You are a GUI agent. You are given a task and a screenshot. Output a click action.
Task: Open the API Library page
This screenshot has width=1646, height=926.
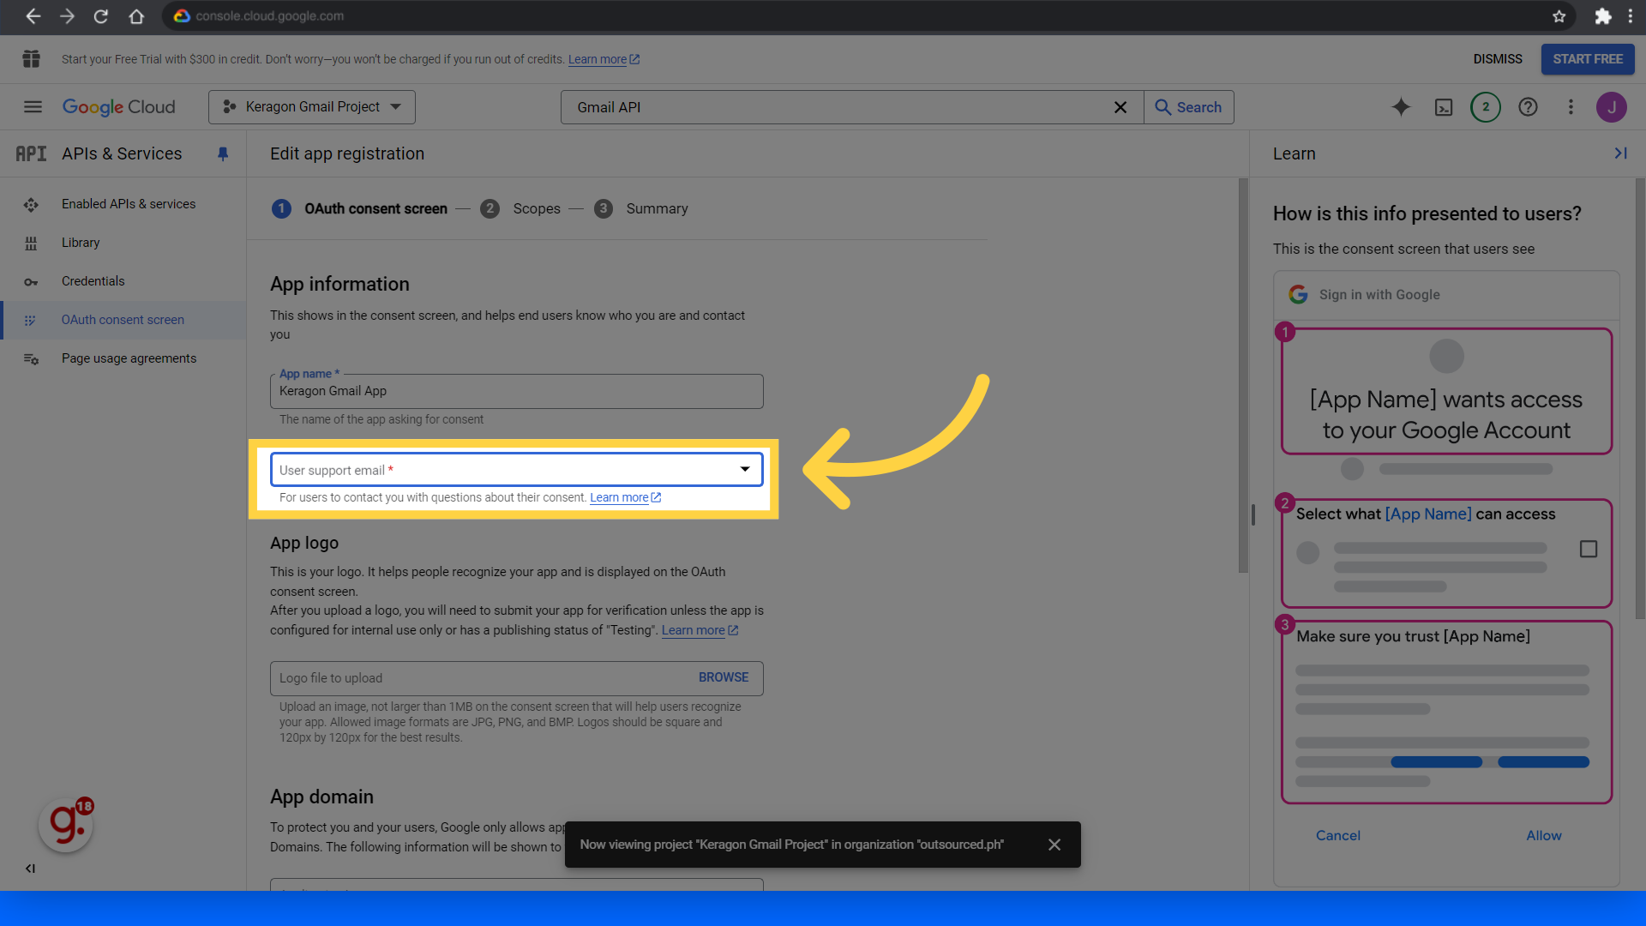coord(123,243)
